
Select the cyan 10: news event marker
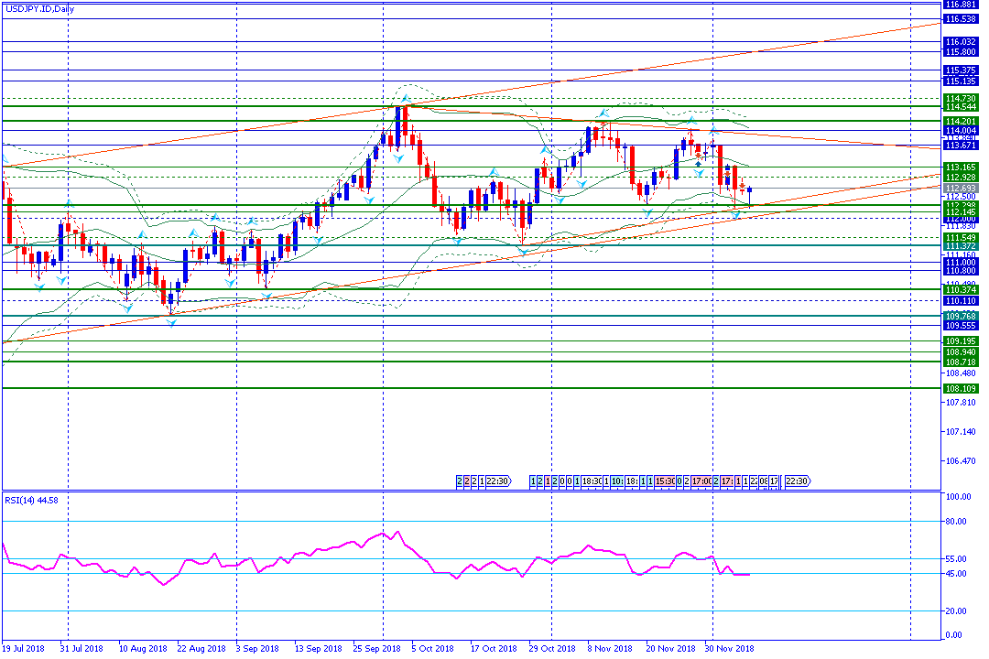click(x=617, y=481)
